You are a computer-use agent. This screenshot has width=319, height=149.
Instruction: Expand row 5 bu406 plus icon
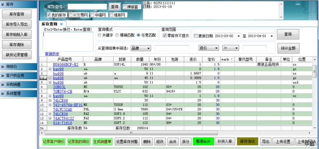point(50,83)
